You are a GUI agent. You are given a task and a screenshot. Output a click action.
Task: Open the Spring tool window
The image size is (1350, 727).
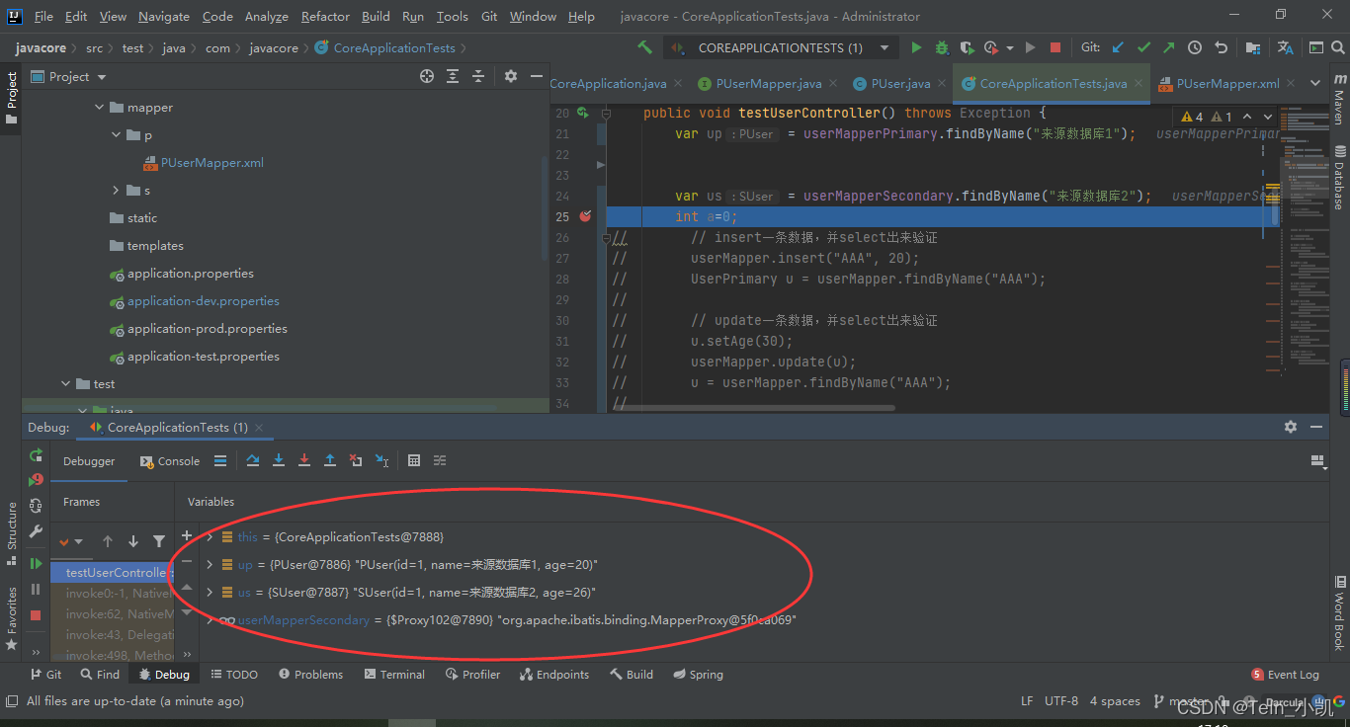point(699,675)
